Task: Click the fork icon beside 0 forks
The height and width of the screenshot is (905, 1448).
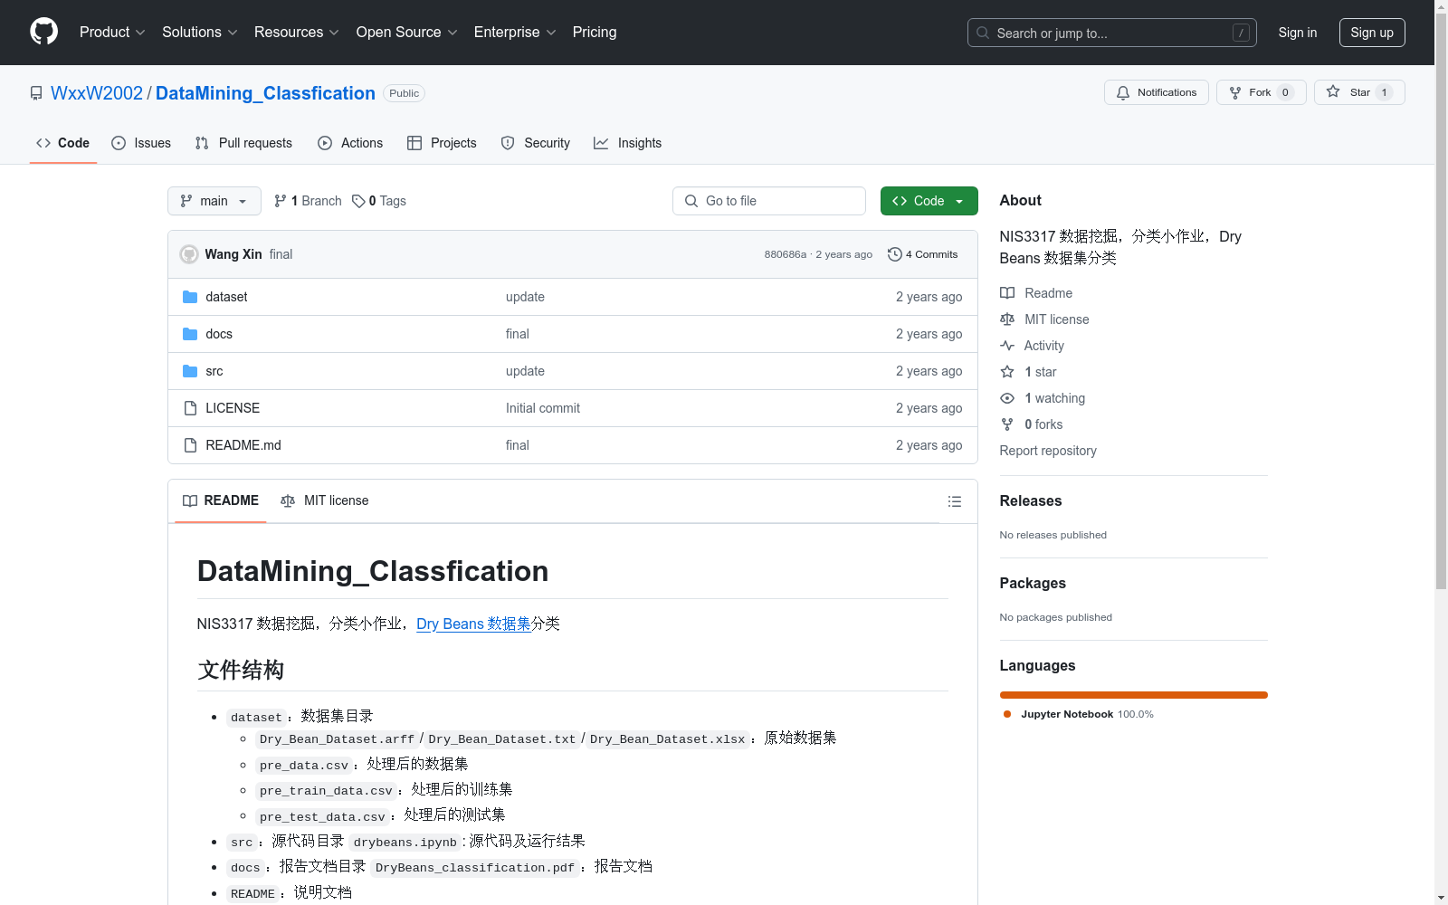Action: coord(1007,424)
